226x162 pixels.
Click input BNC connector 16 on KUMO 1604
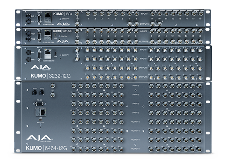coord(200,13)
